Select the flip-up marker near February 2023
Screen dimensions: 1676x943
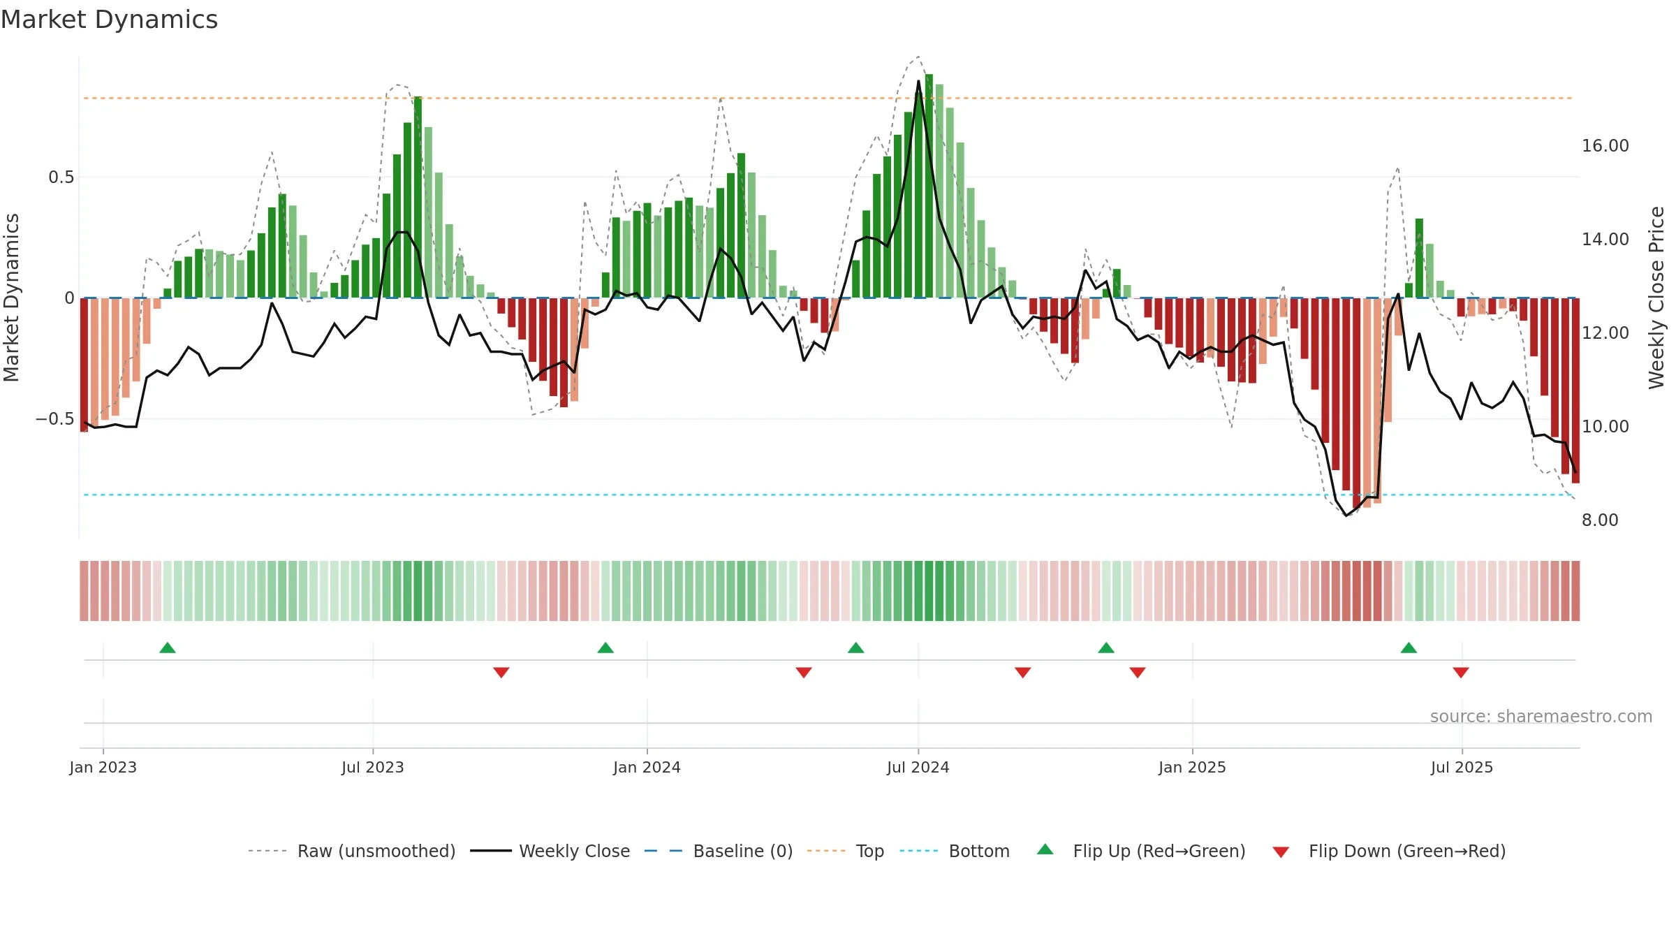[168, 648]
